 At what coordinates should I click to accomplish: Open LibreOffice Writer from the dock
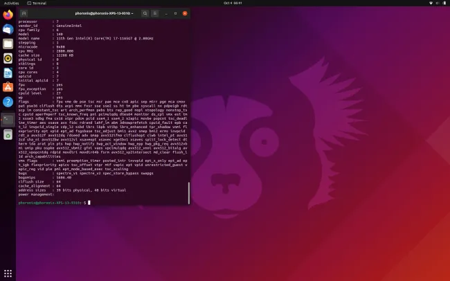click(x=8, y=73)
